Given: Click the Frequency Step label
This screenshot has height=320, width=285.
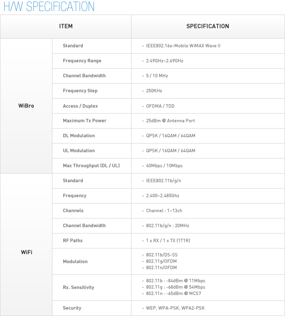Looking at the screenshot, I should 80,91.
